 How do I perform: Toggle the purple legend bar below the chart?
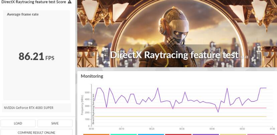205,134
